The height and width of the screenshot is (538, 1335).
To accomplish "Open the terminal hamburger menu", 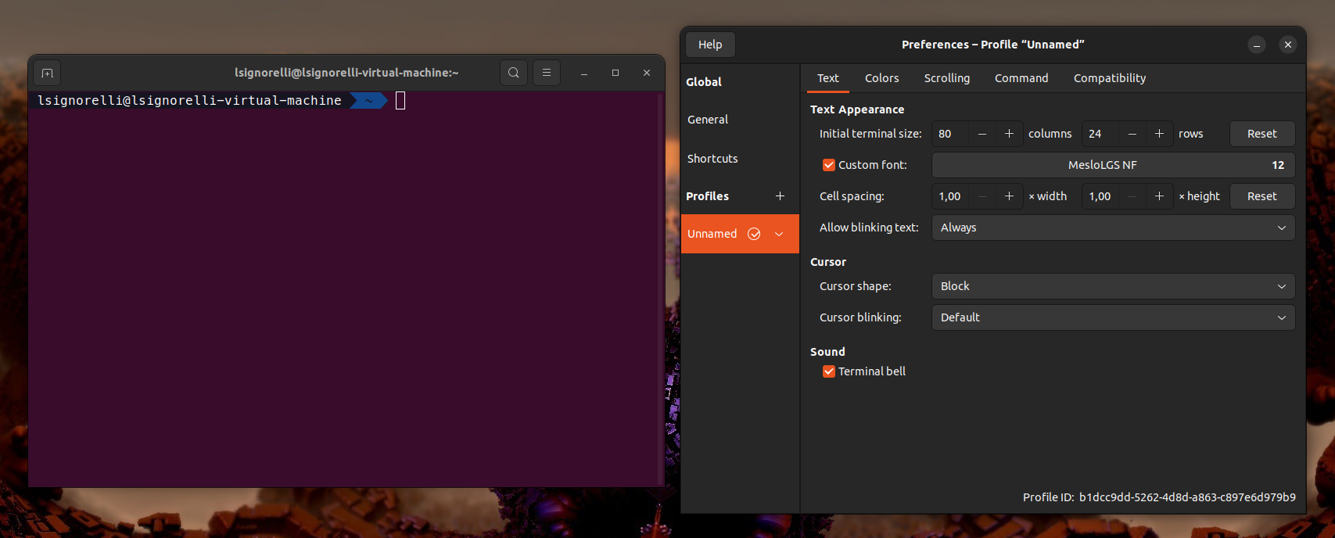I will tap(547, 73).
